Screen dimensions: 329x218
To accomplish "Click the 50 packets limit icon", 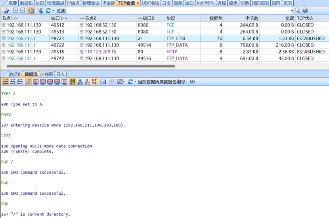I will pyautogui.click(x=36, y=82).
